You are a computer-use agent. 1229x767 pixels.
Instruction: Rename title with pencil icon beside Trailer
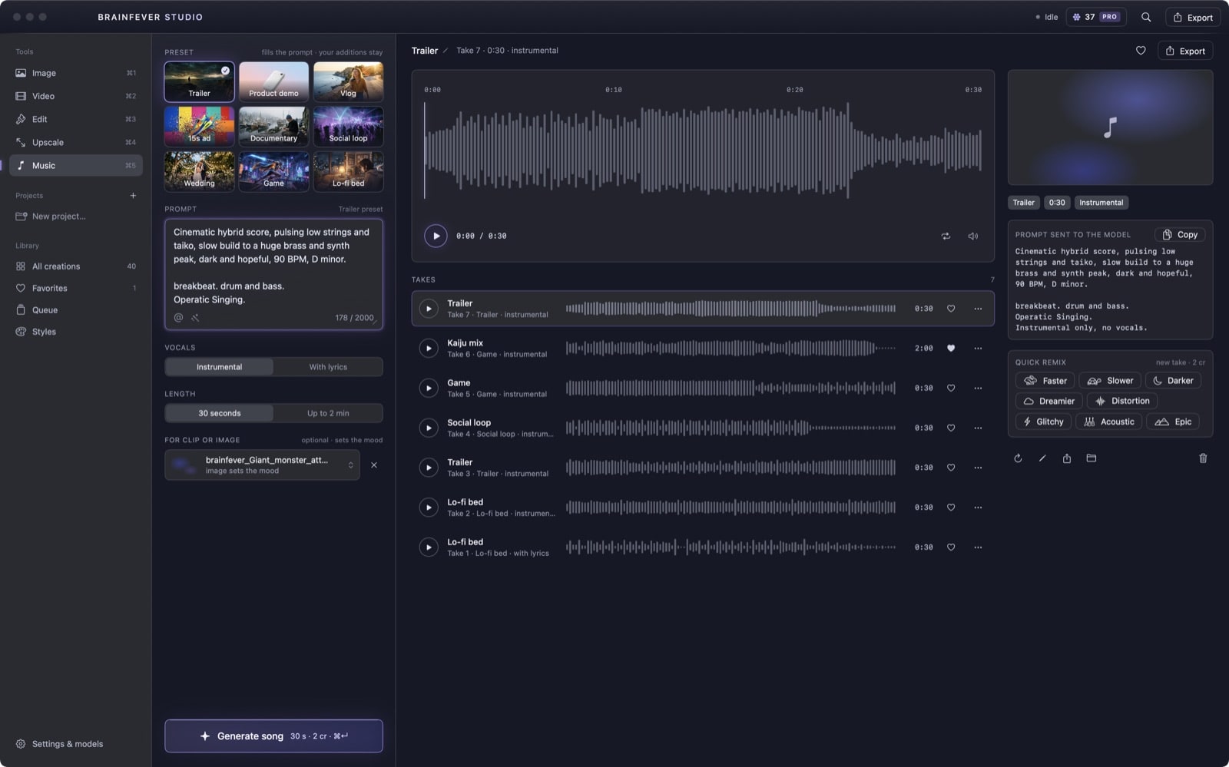(x=446, y=51)
